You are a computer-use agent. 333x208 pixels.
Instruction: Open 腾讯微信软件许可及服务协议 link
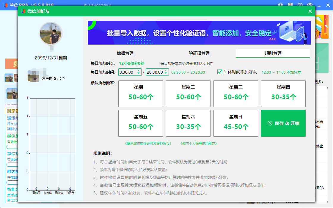148,144
